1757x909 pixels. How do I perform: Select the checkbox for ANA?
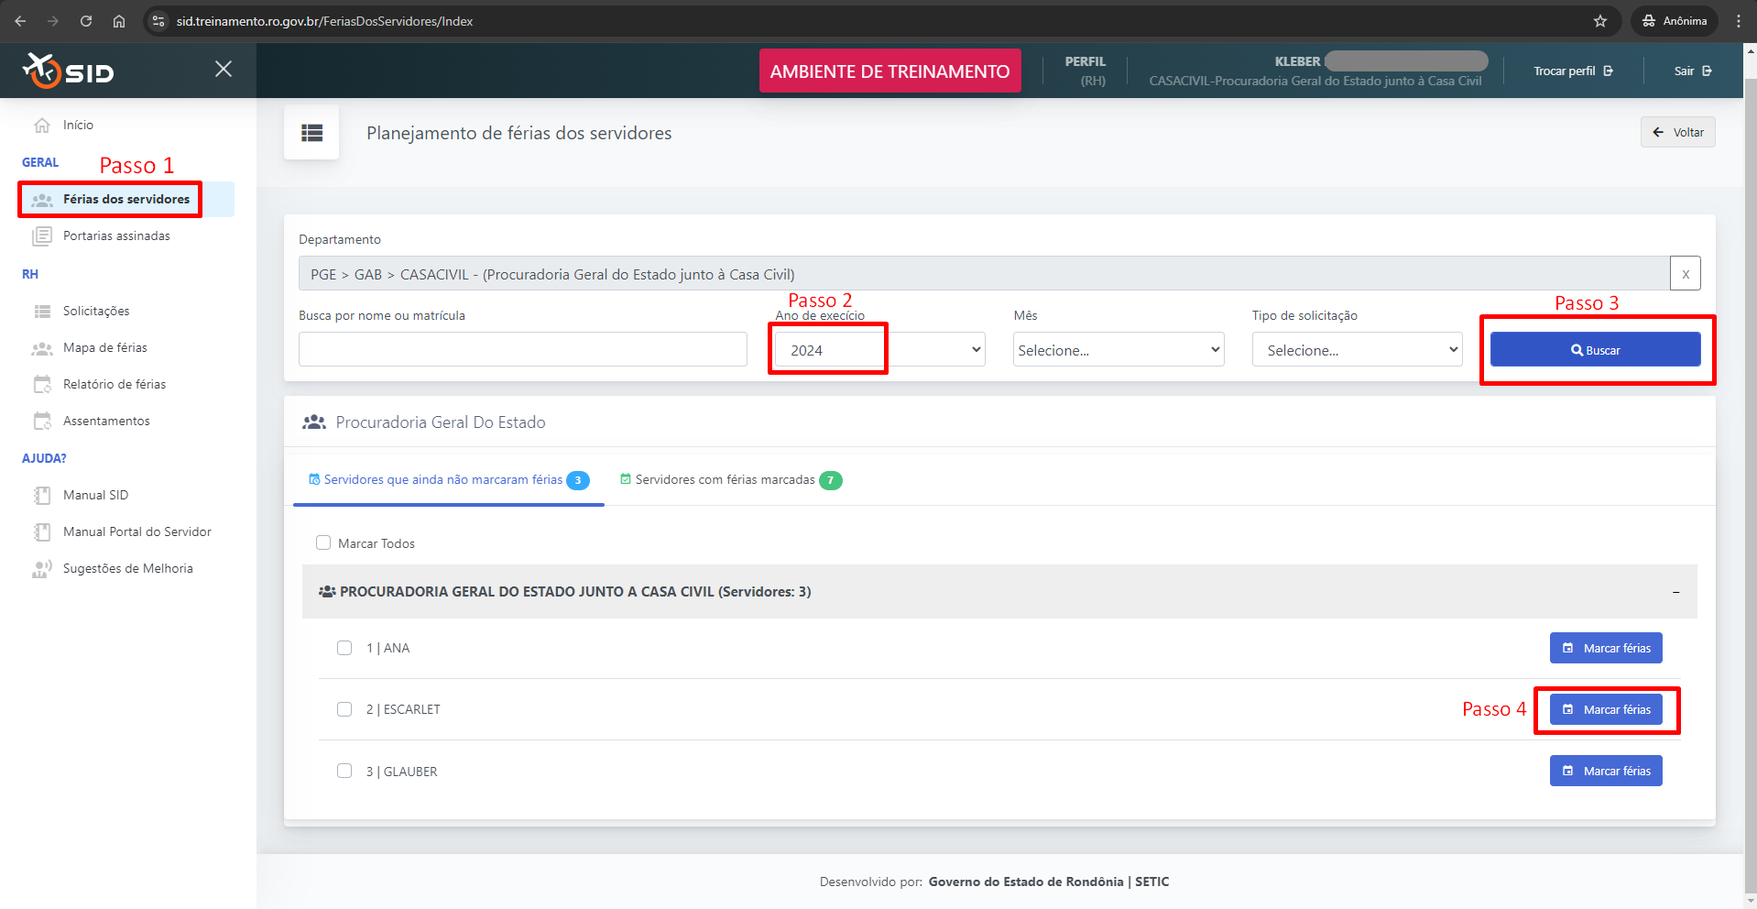pos(344,648)
